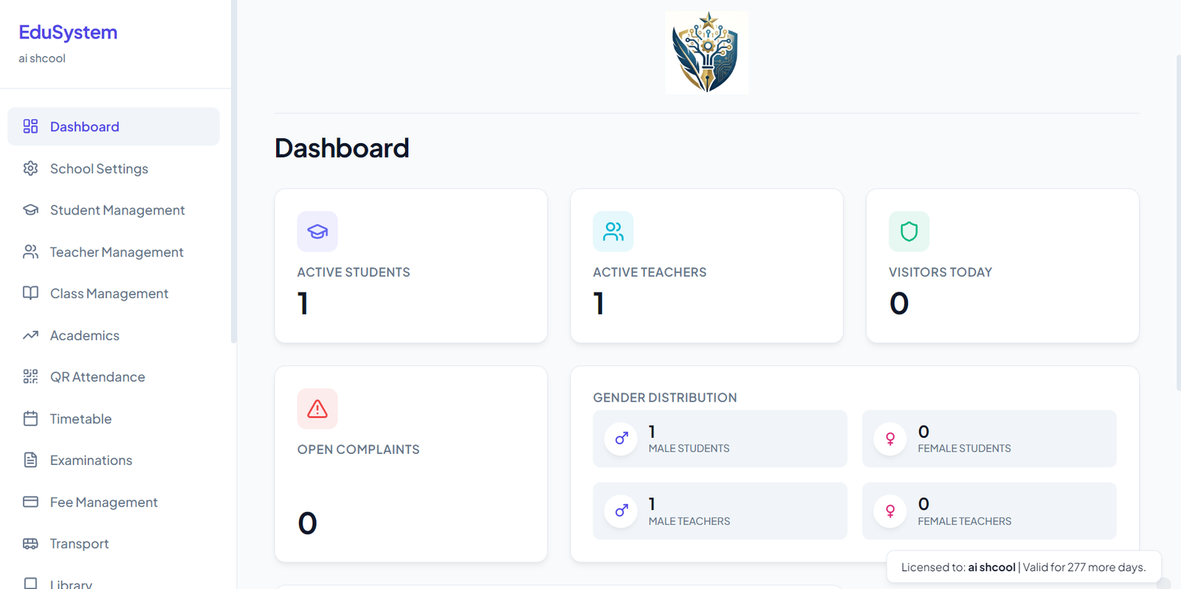
Task: Click the female symbol beside Female Teachers
Action: 890,511
